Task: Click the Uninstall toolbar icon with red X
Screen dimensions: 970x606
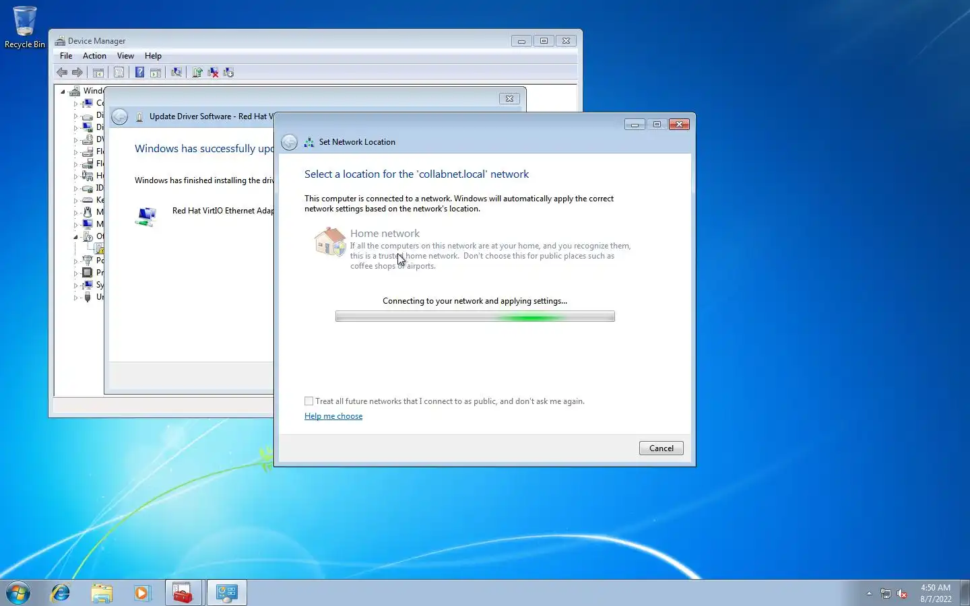Action: [213, 72]
